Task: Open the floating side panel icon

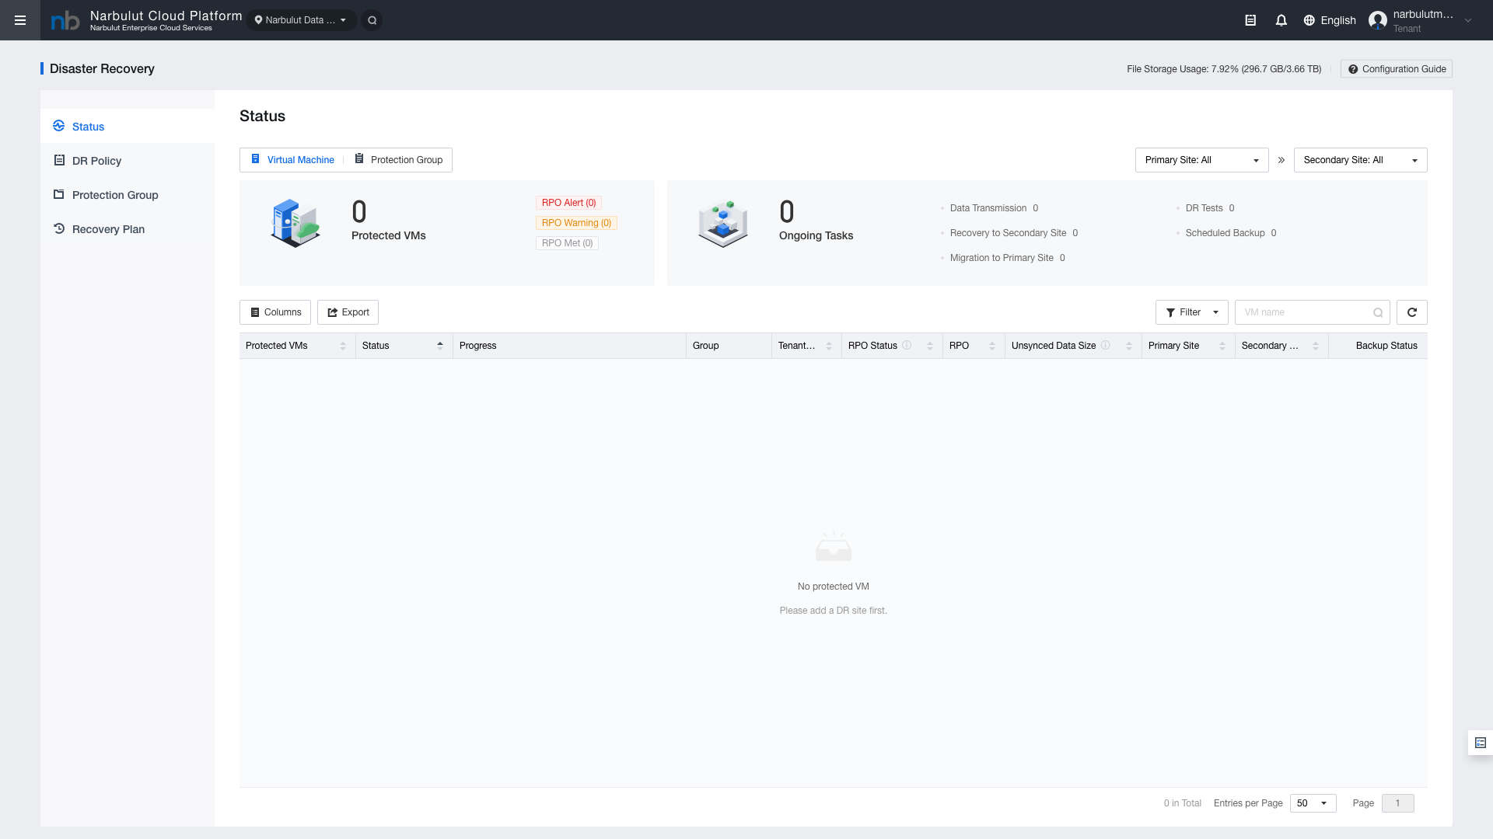Action: pos(1481,743)
